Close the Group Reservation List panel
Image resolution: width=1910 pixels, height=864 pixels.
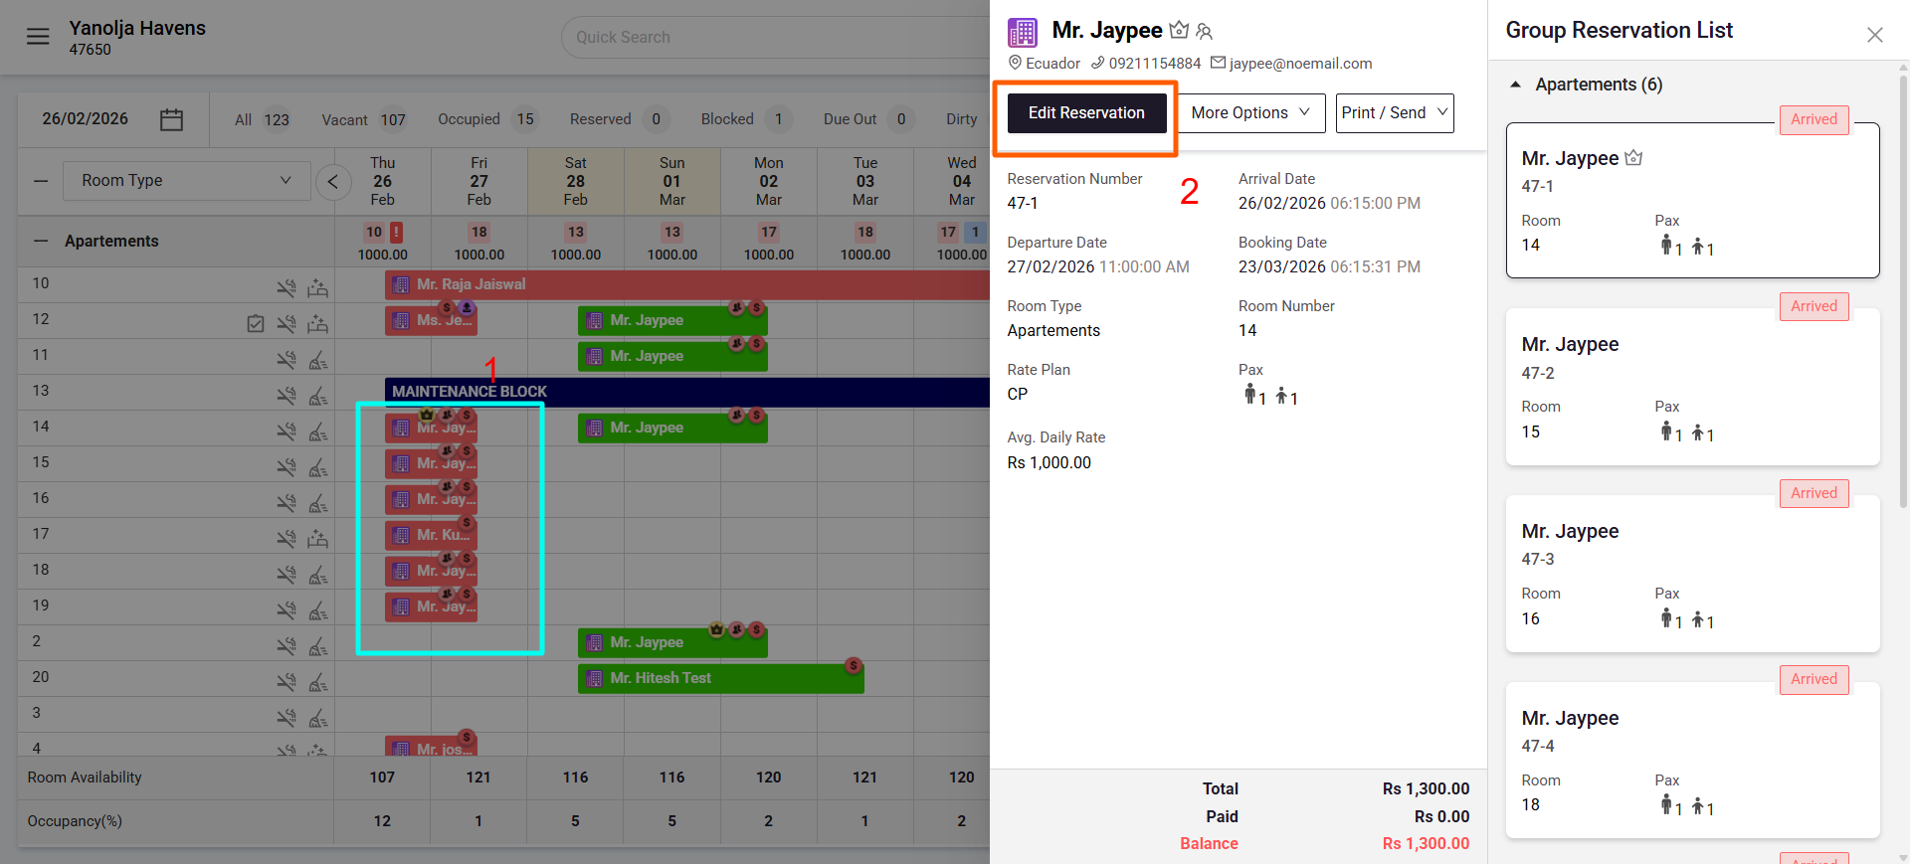coord(1875,35)
